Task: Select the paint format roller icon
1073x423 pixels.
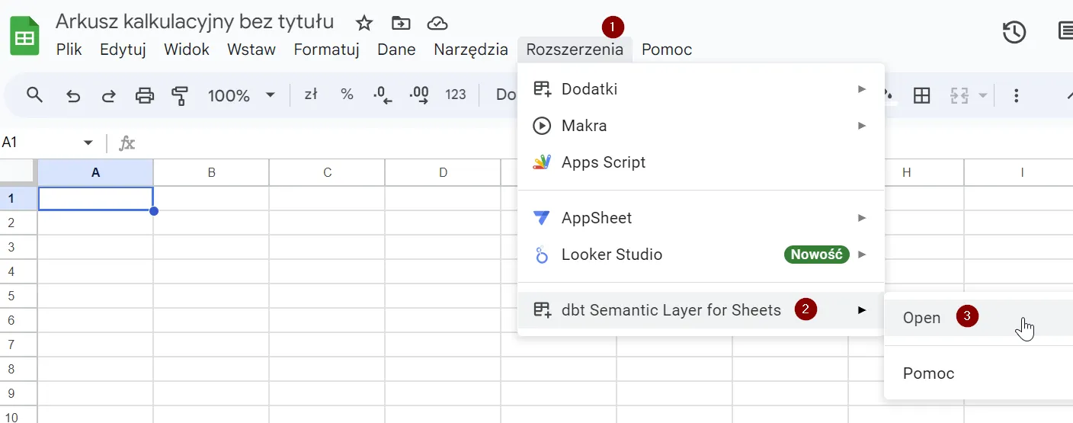Action: (180, 95)
